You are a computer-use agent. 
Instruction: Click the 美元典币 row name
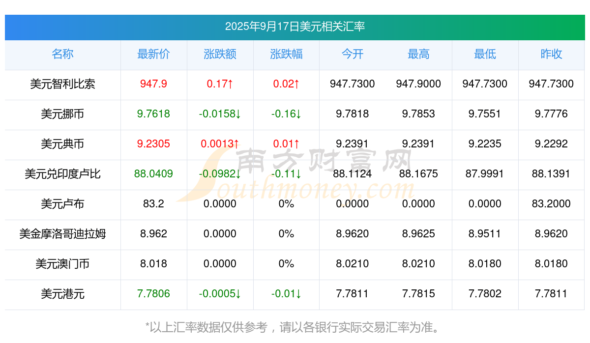click(x=62, y=144)
